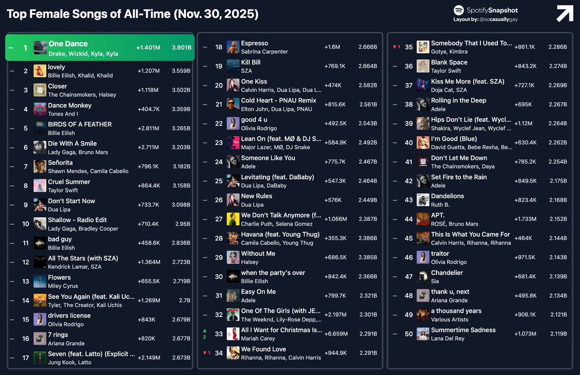
Task: Open All The Stars (with SZA) title
Action: tap(83, 258)
